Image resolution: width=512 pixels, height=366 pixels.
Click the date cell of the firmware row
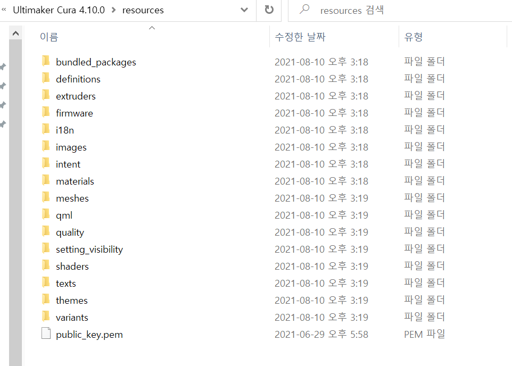point(321,113)
